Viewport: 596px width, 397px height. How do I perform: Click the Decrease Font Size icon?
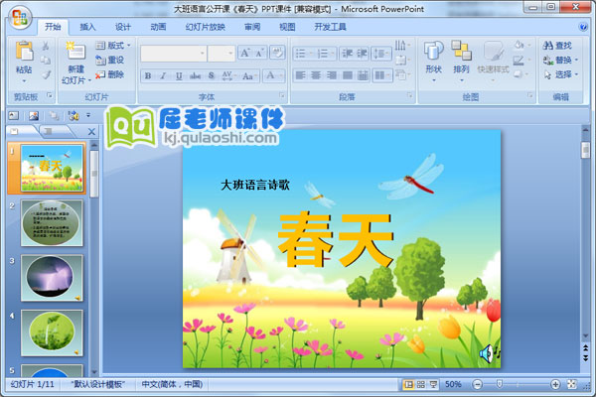[x=259, y=53]
